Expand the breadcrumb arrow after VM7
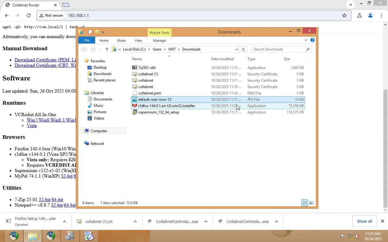This screenshot has height=242, width=388. pyautogui.click(x=179, y=49)
